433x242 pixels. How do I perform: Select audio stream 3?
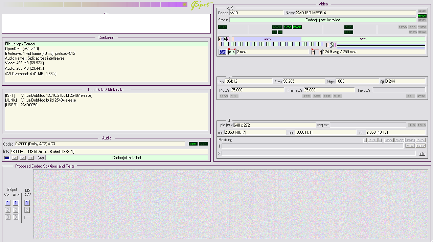[x=23, y=158]
